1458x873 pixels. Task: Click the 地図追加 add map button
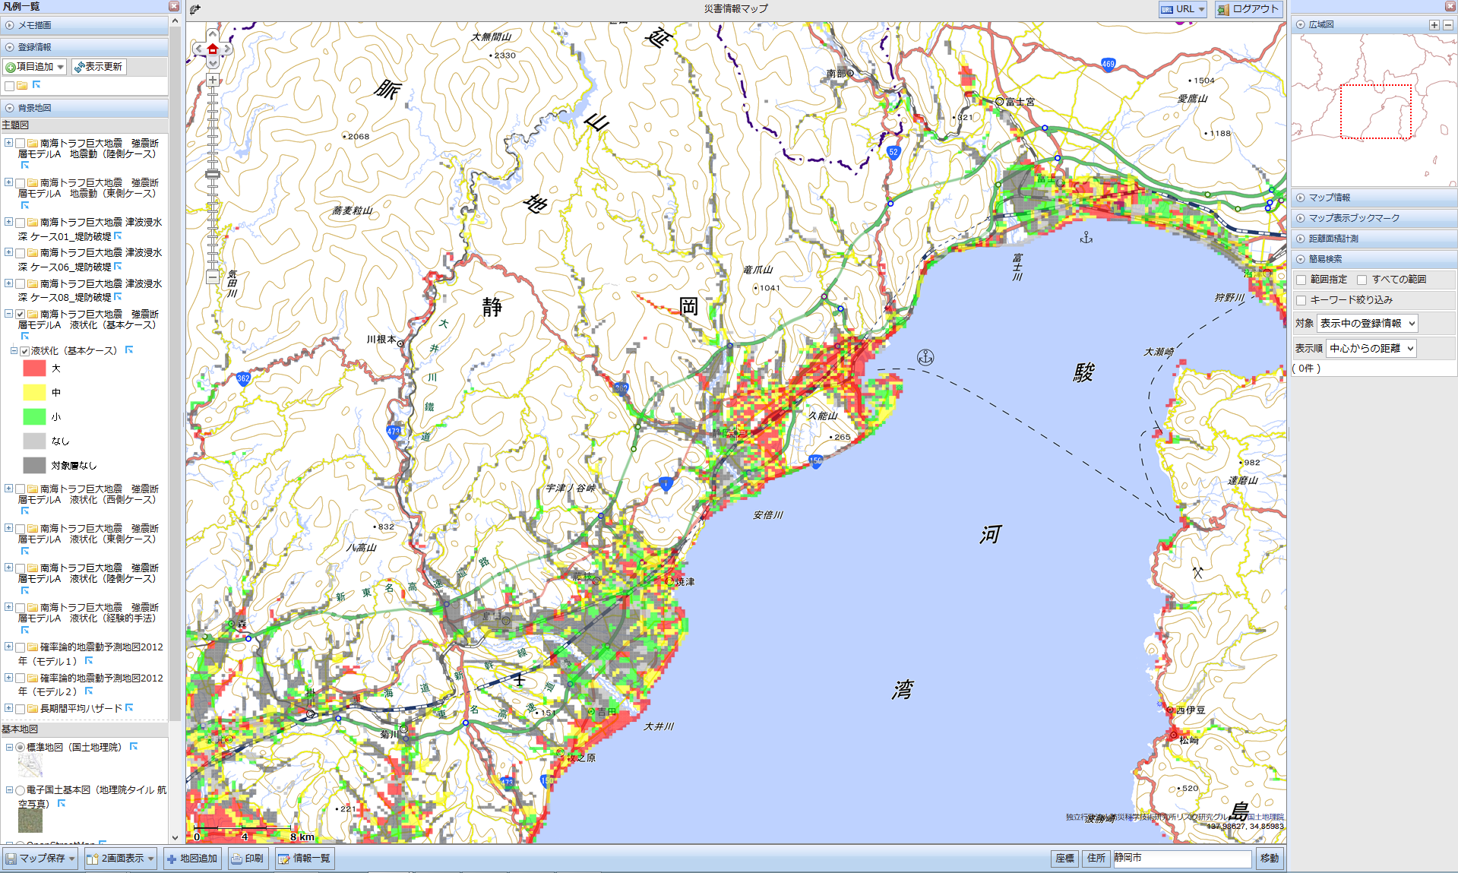pyautogui.click(x=192, y=859)
